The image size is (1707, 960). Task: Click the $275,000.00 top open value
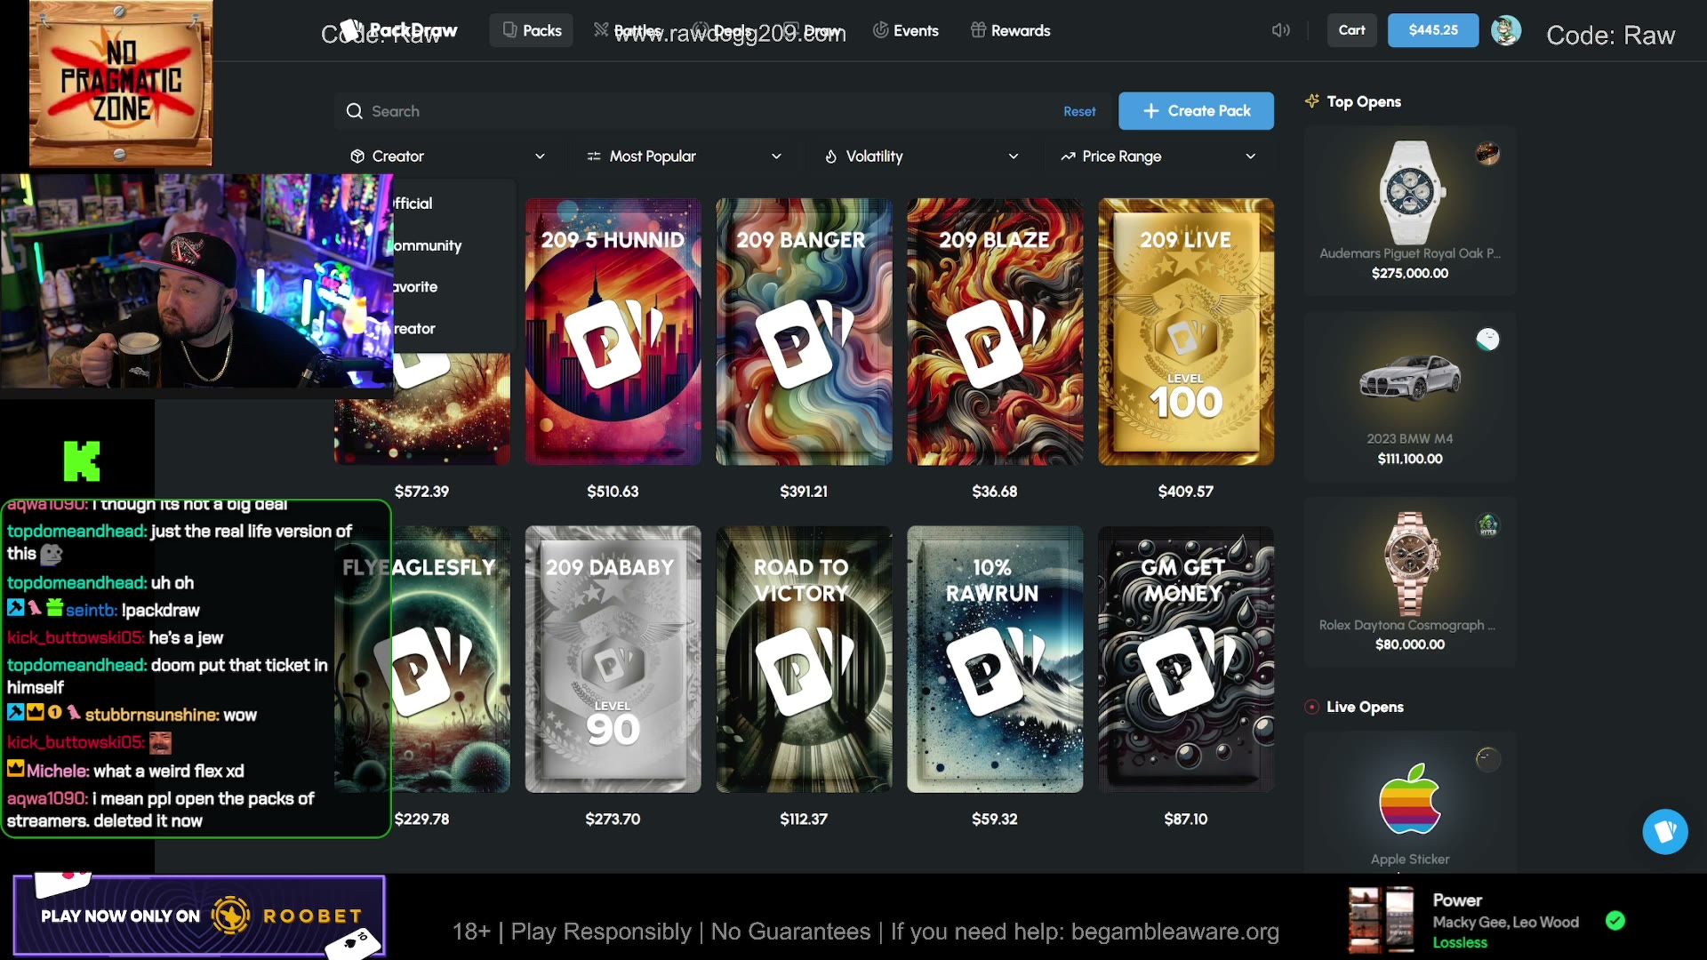point(1410,274)
